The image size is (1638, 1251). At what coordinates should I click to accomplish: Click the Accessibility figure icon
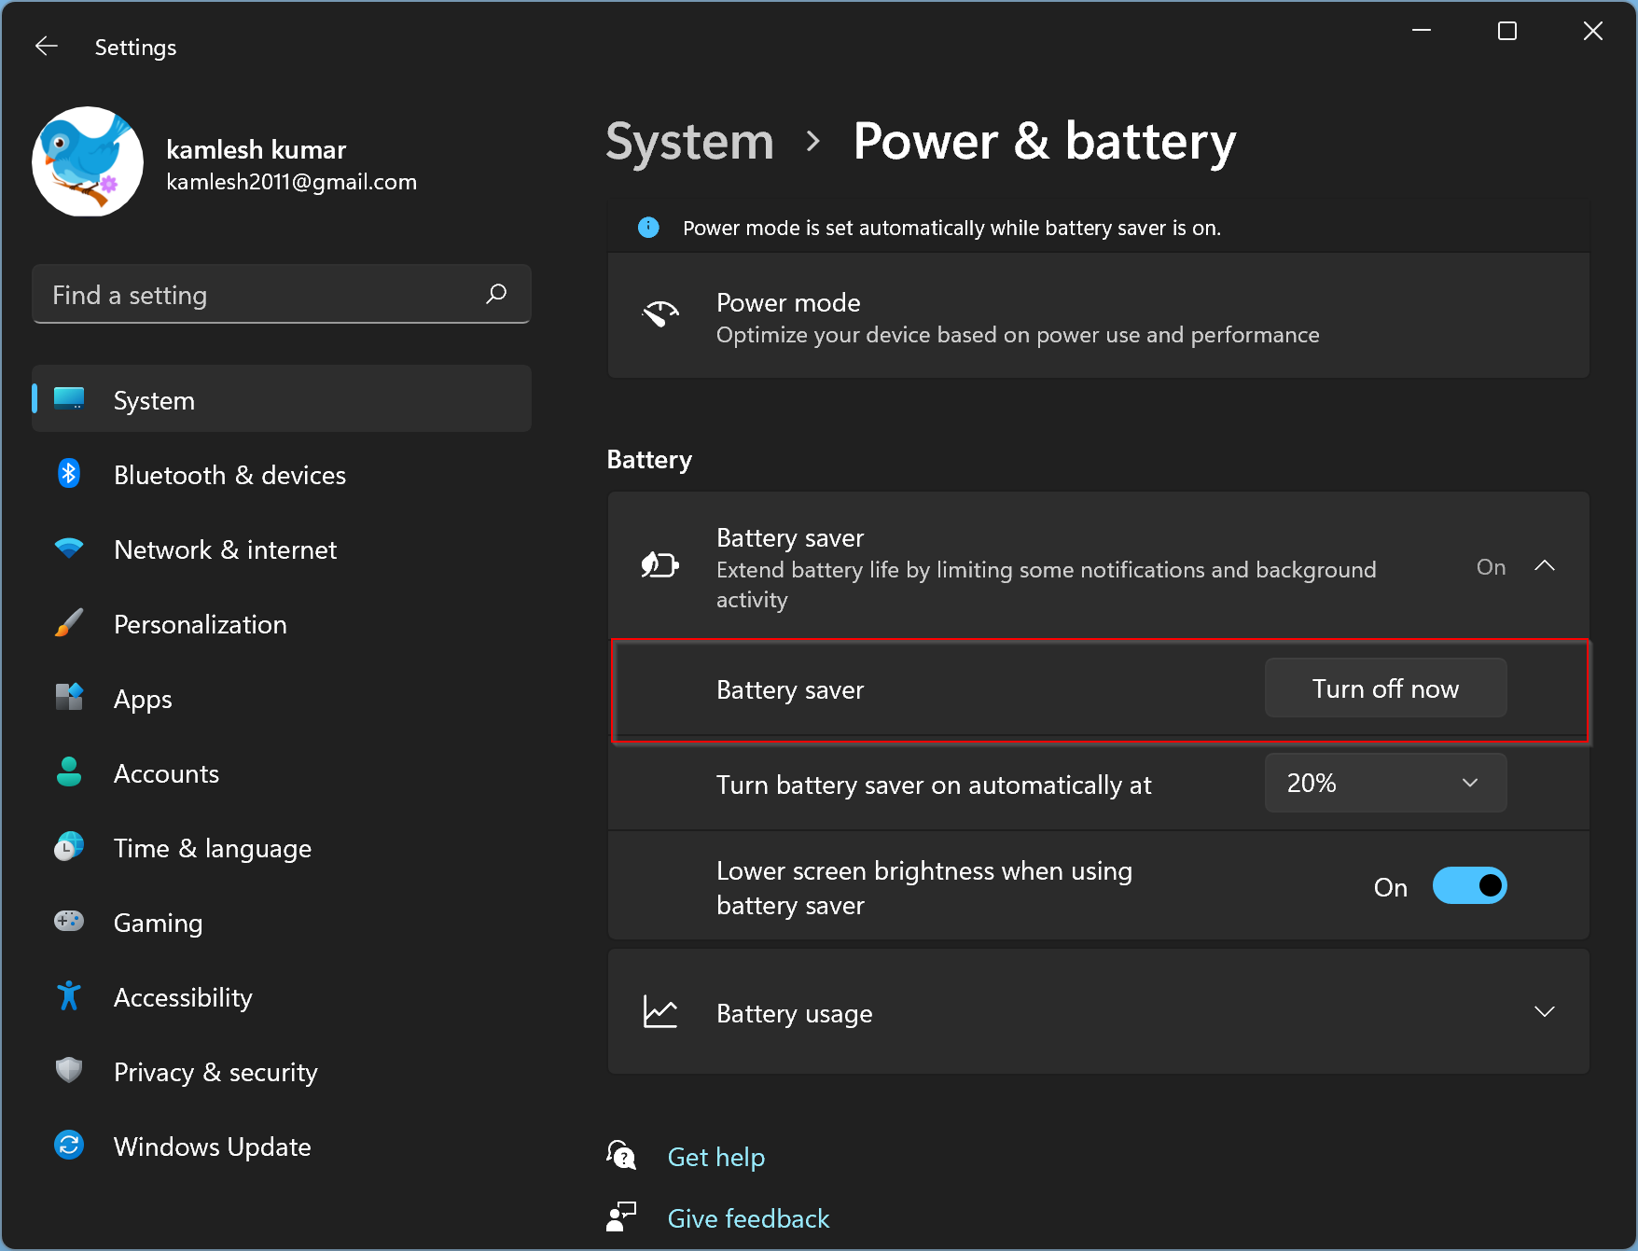69,996
